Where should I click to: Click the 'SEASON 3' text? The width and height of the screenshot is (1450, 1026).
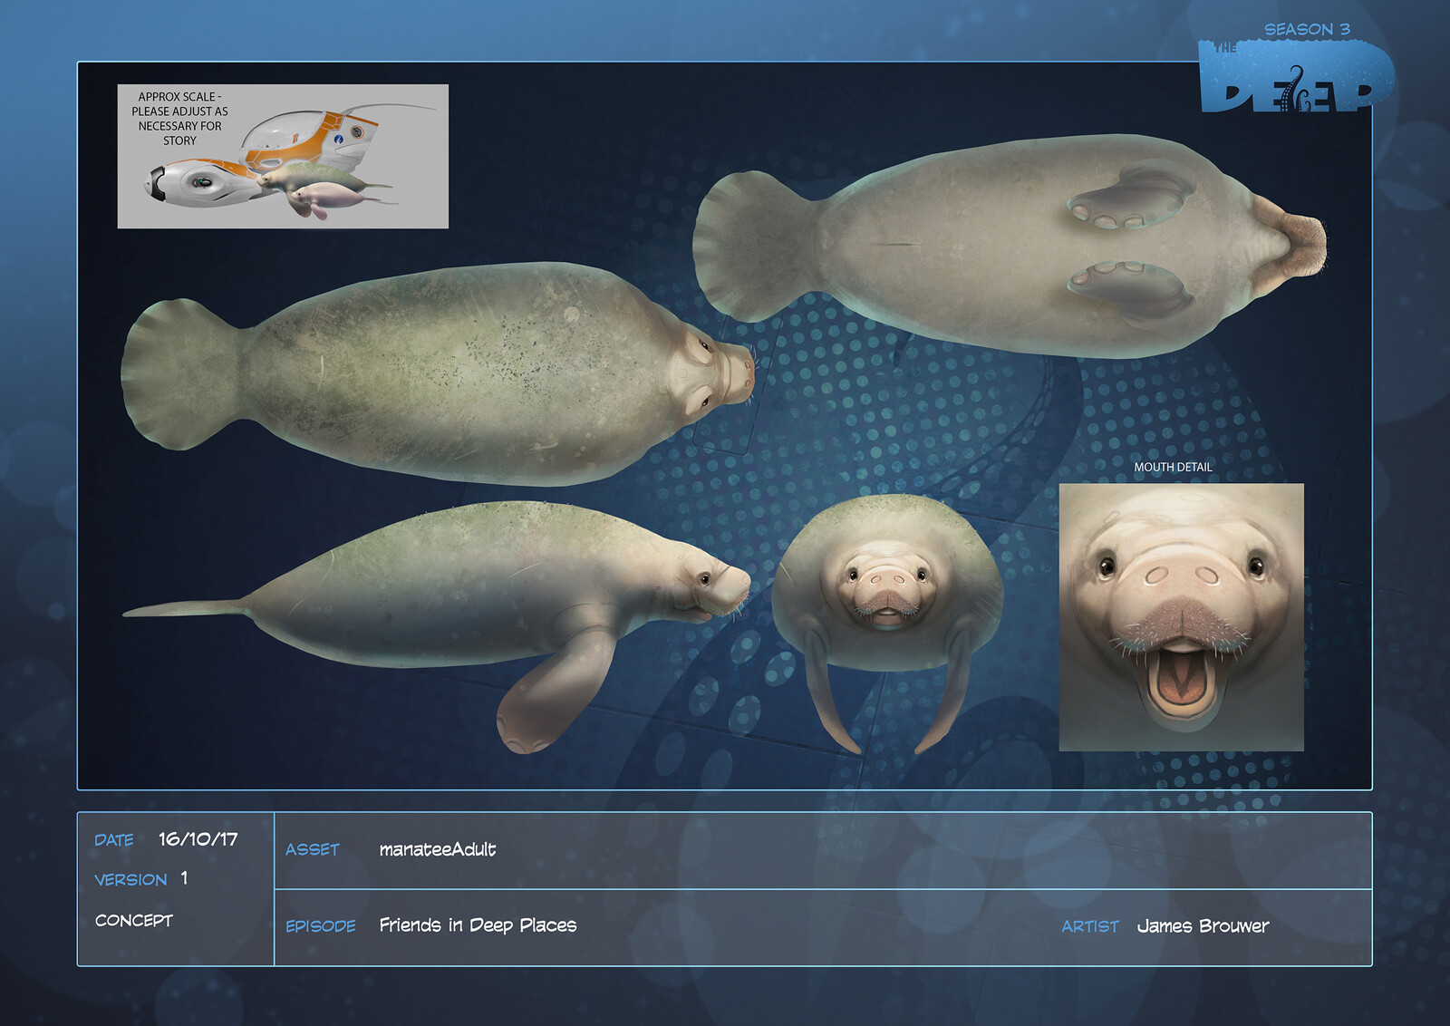click(x=1307, y=29)
